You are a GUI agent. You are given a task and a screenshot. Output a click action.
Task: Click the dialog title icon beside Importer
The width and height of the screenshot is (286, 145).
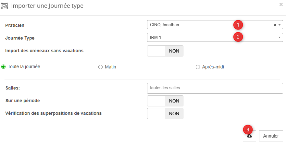5,6
